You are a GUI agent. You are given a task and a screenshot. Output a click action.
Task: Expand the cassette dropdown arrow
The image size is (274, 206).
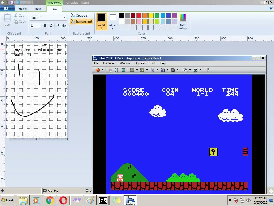(178, 70)
